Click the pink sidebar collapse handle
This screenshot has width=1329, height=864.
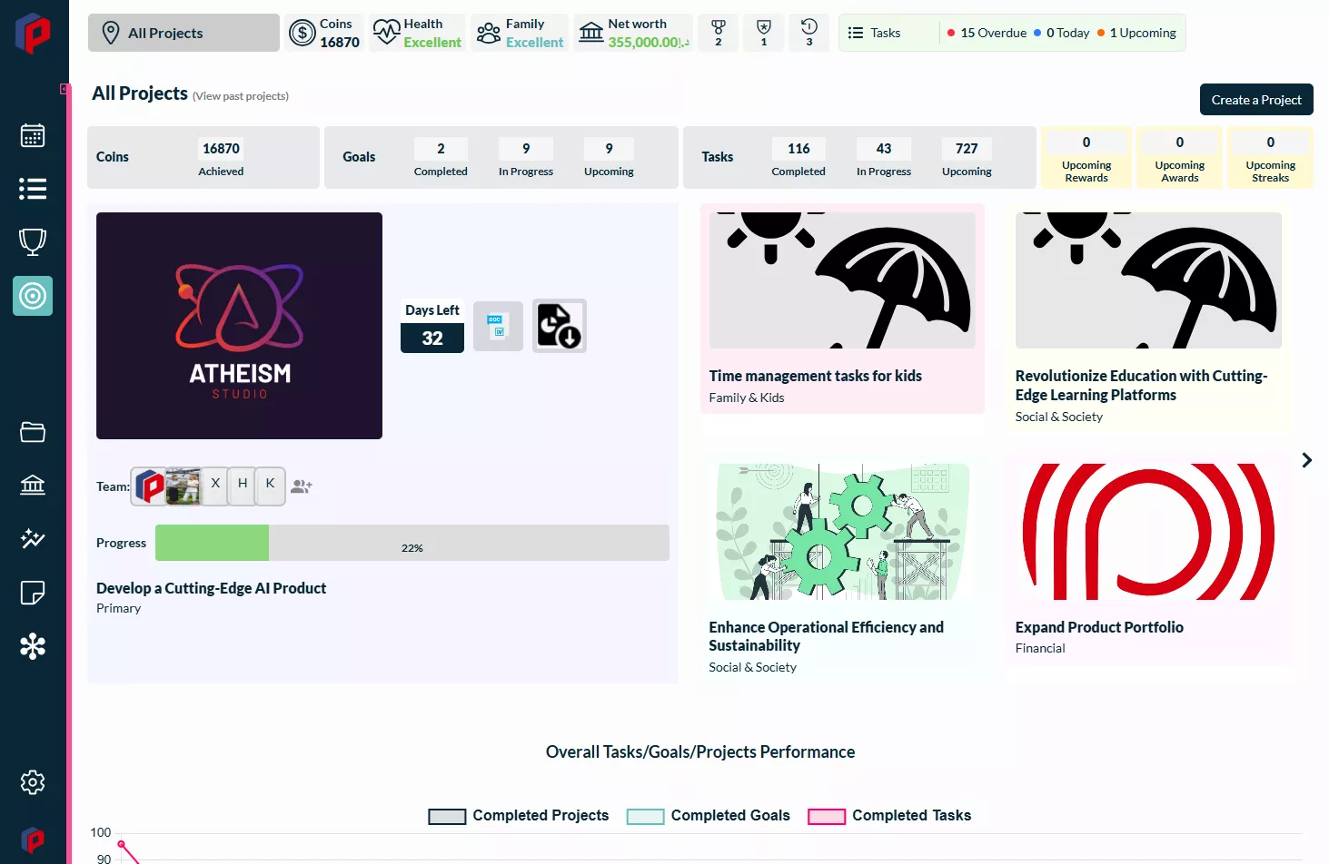pyautogui.click(x=64, y=89)
